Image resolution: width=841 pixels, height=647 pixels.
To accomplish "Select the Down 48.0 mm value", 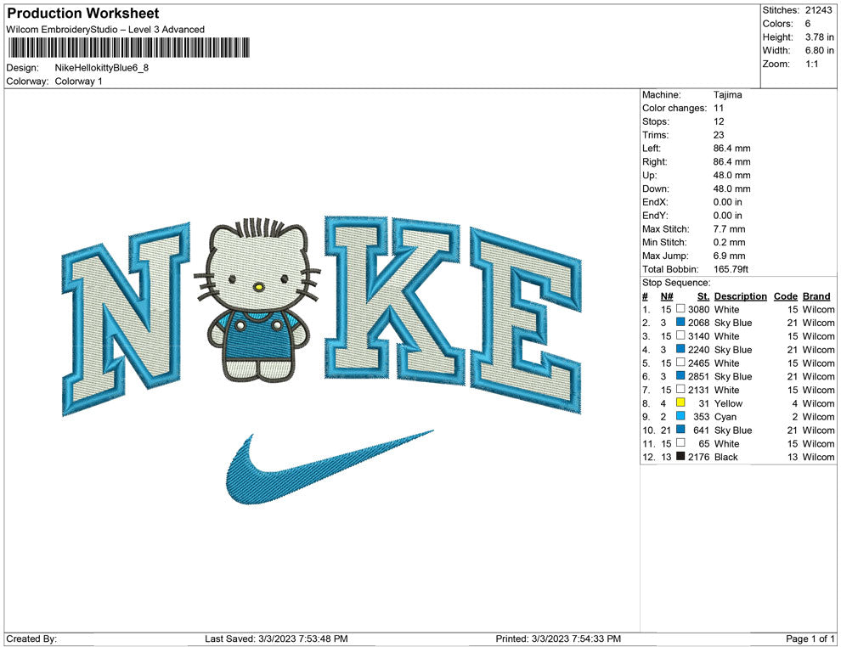I will (731, 188).
